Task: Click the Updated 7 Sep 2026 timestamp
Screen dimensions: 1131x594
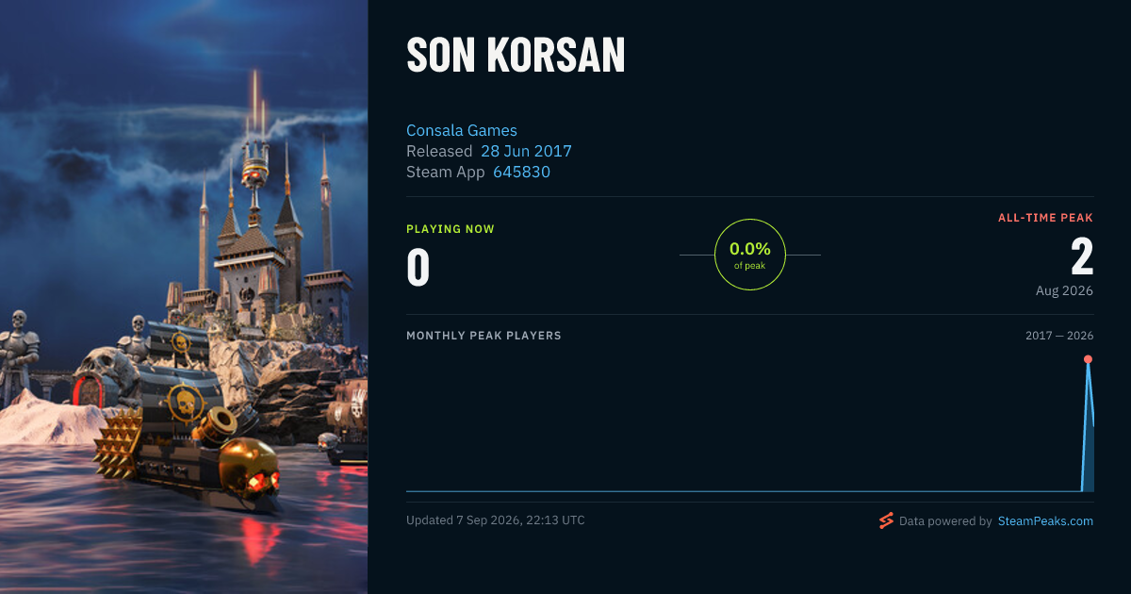Action: tap(496, 520)
